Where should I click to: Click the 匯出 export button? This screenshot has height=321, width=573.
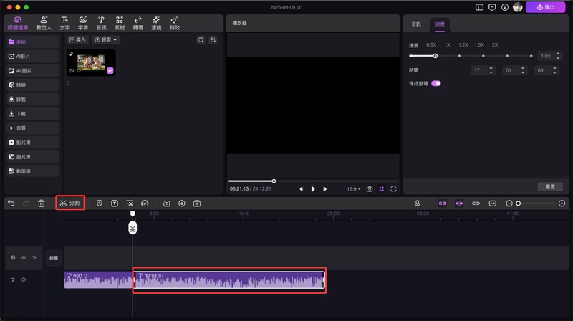click(x=545, y=7)
